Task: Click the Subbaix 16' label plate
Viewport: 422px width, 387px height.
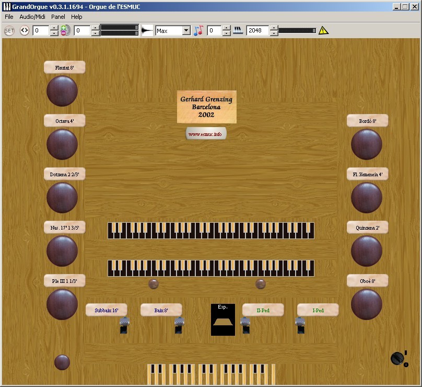Action: [x=107, y=310]
